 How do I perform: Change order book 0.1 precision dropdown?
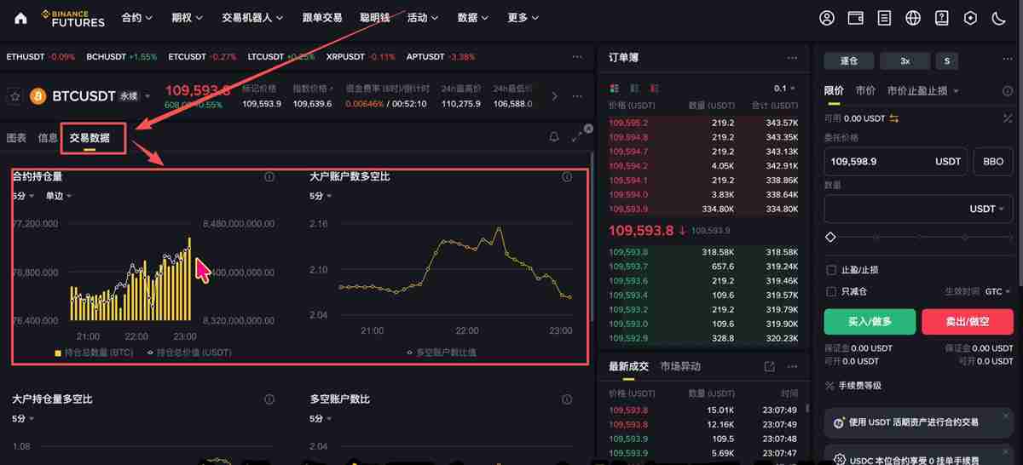784,88
